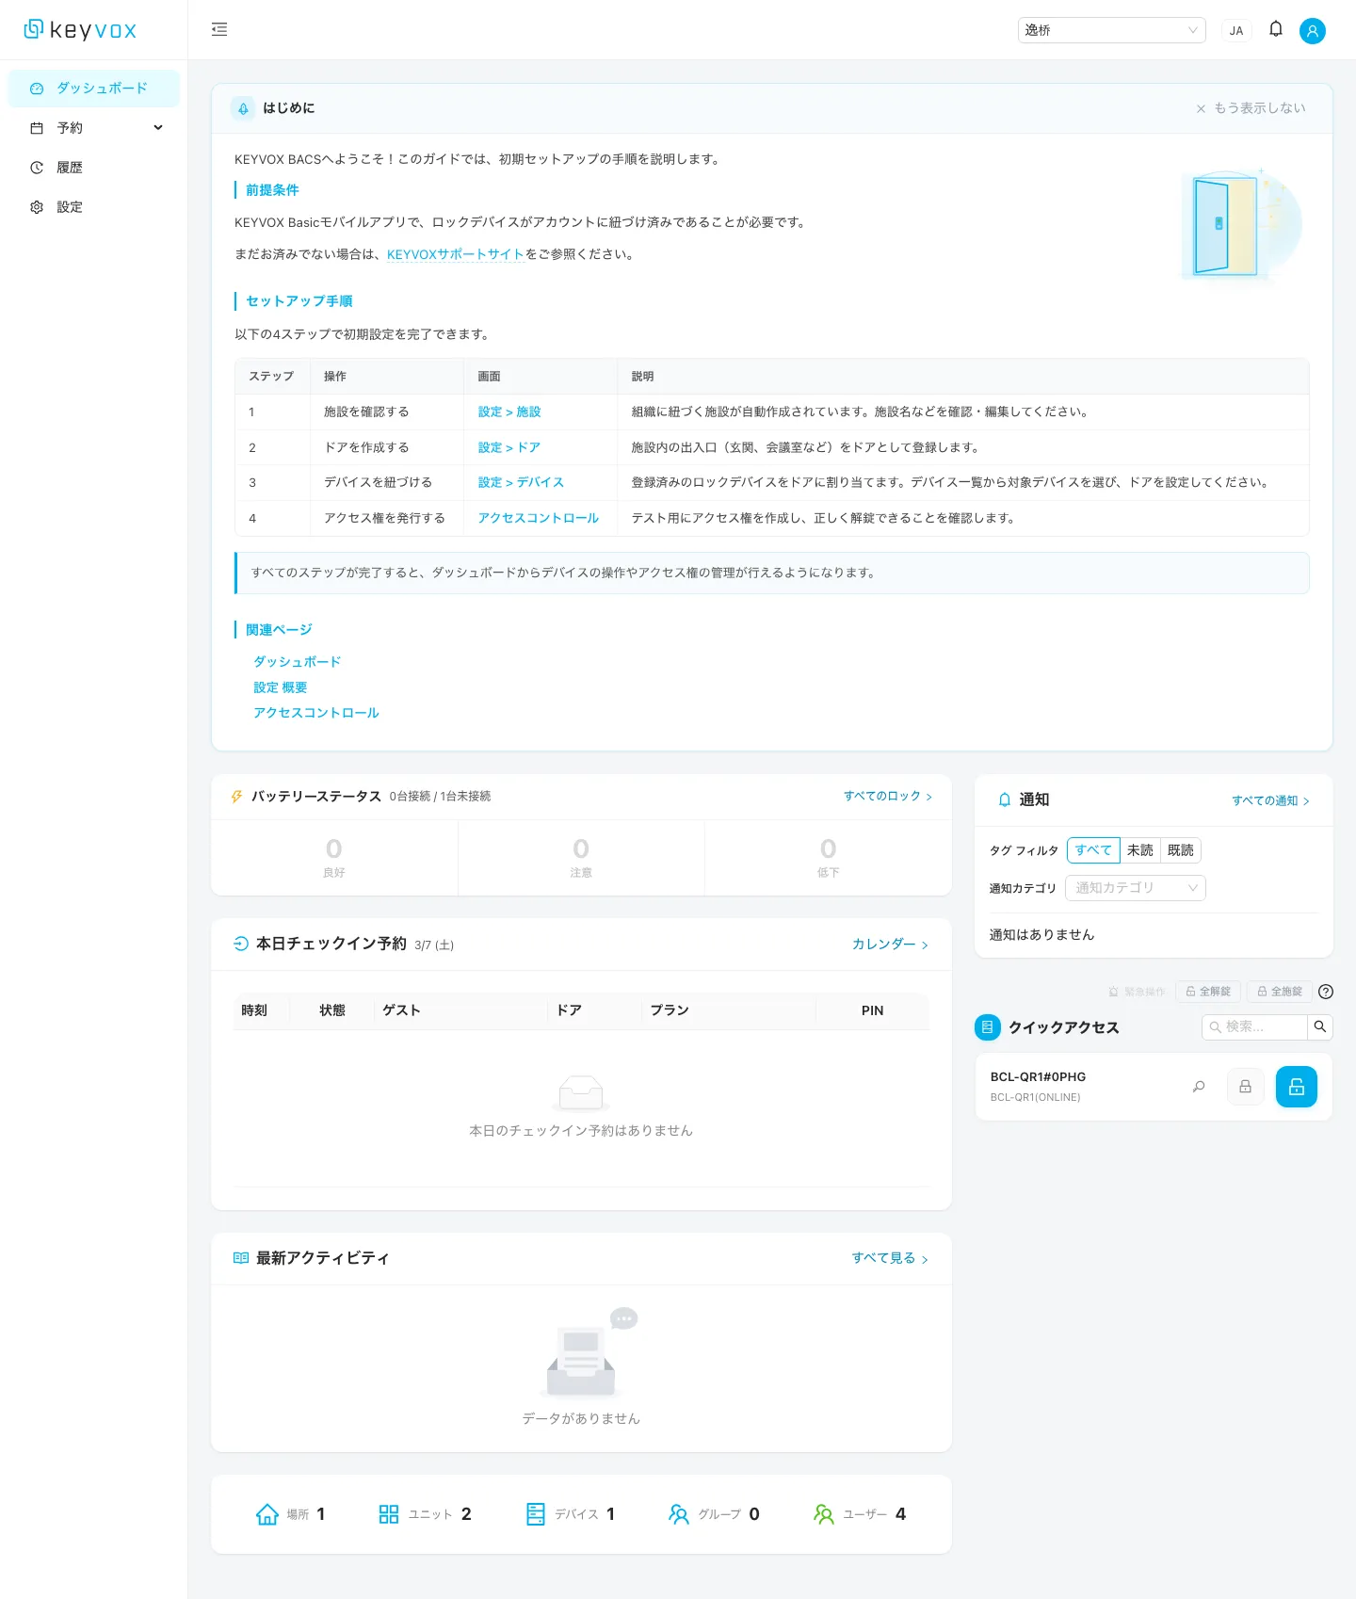The image size is (1356, 1599).
Task: Go to 履歴 in the sidebar
Action: tap(70, 168)
